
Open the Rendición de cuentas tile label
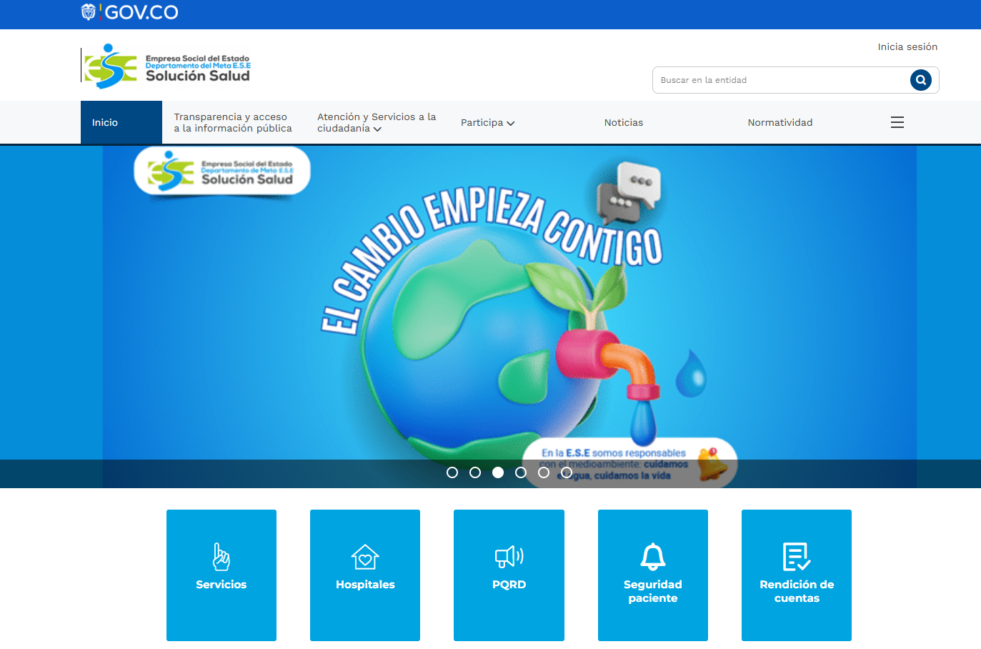pos(797,591)
